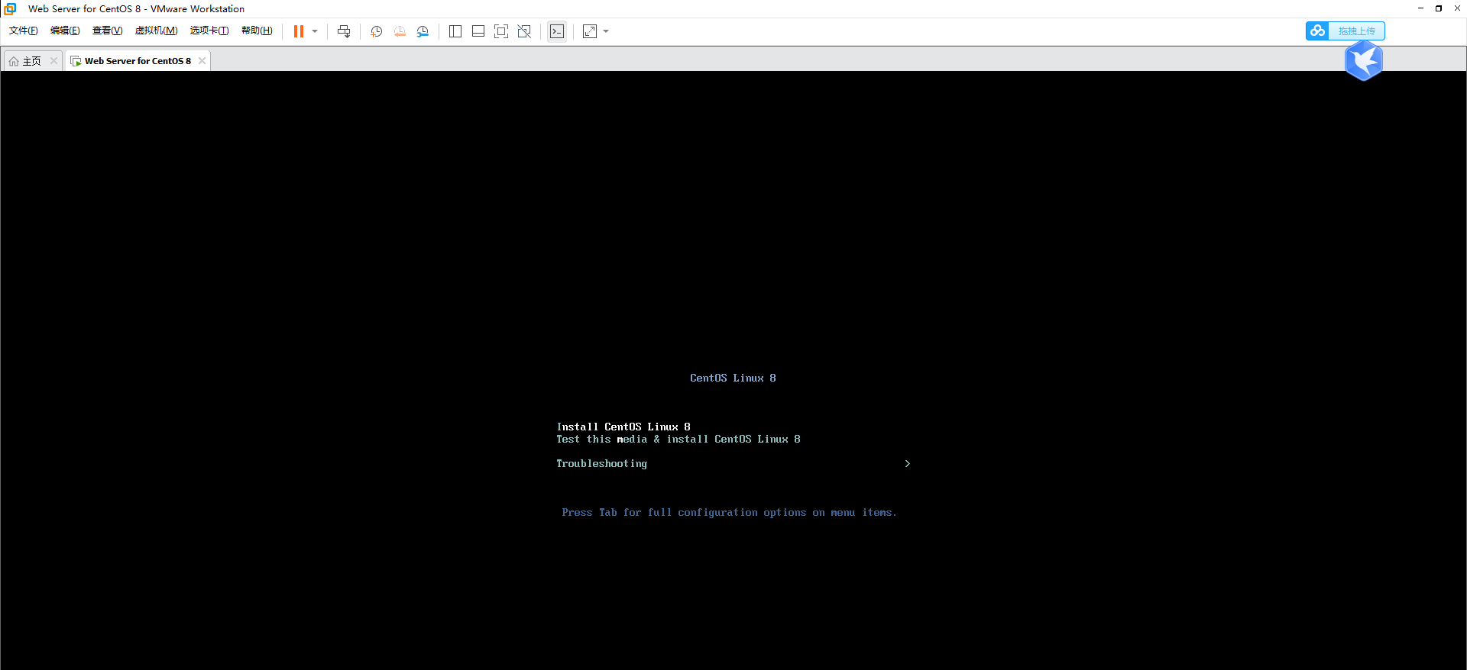Revert VM to previous snapshot

pos(400,31)
